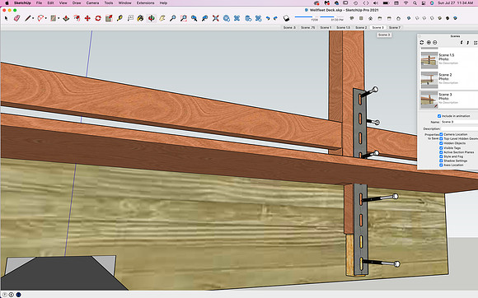Screen dimensions: 478x298
Task: Open the Camera menu
Action: click(x=92, y=2)
